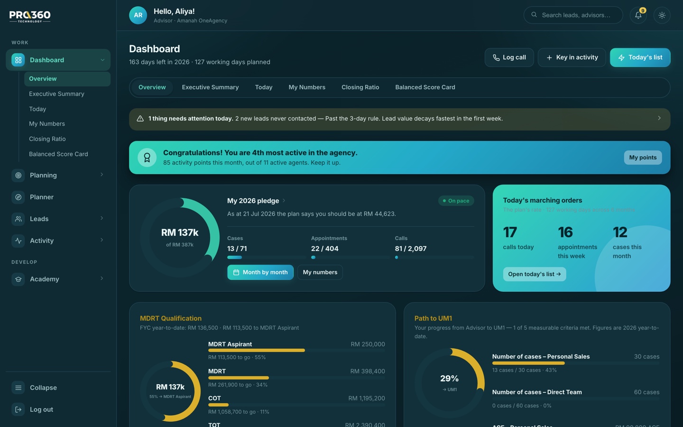Viewport: 683px width, 427px height.
Task: Click the Key in activity button
Action: pos(572,57)
